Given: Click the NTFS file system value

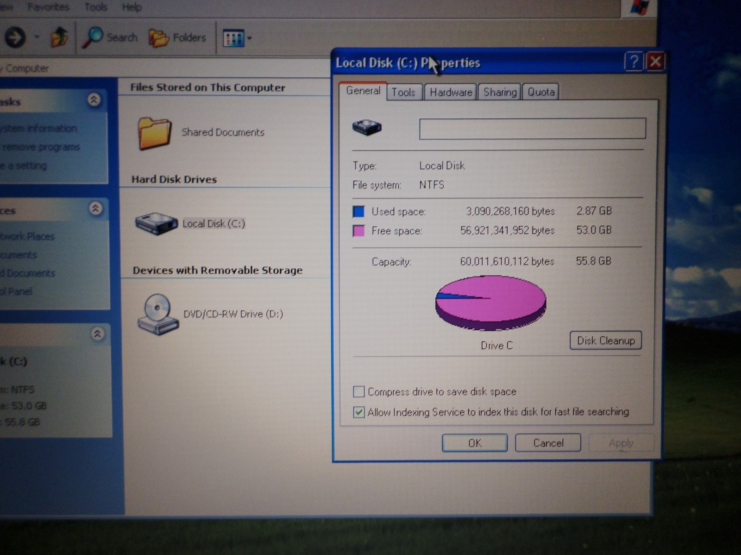Looking at the screenshot, I should 432,185.
